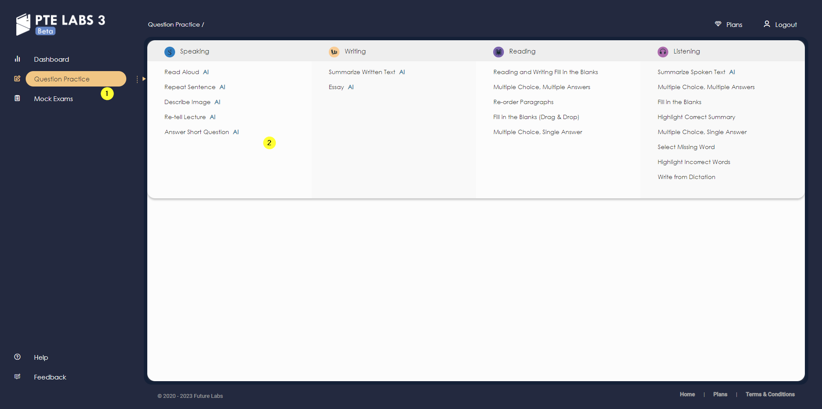Click the Question Practice breadcrumb
This screenshot has width=822, height=409.
[x=174, y=24]
